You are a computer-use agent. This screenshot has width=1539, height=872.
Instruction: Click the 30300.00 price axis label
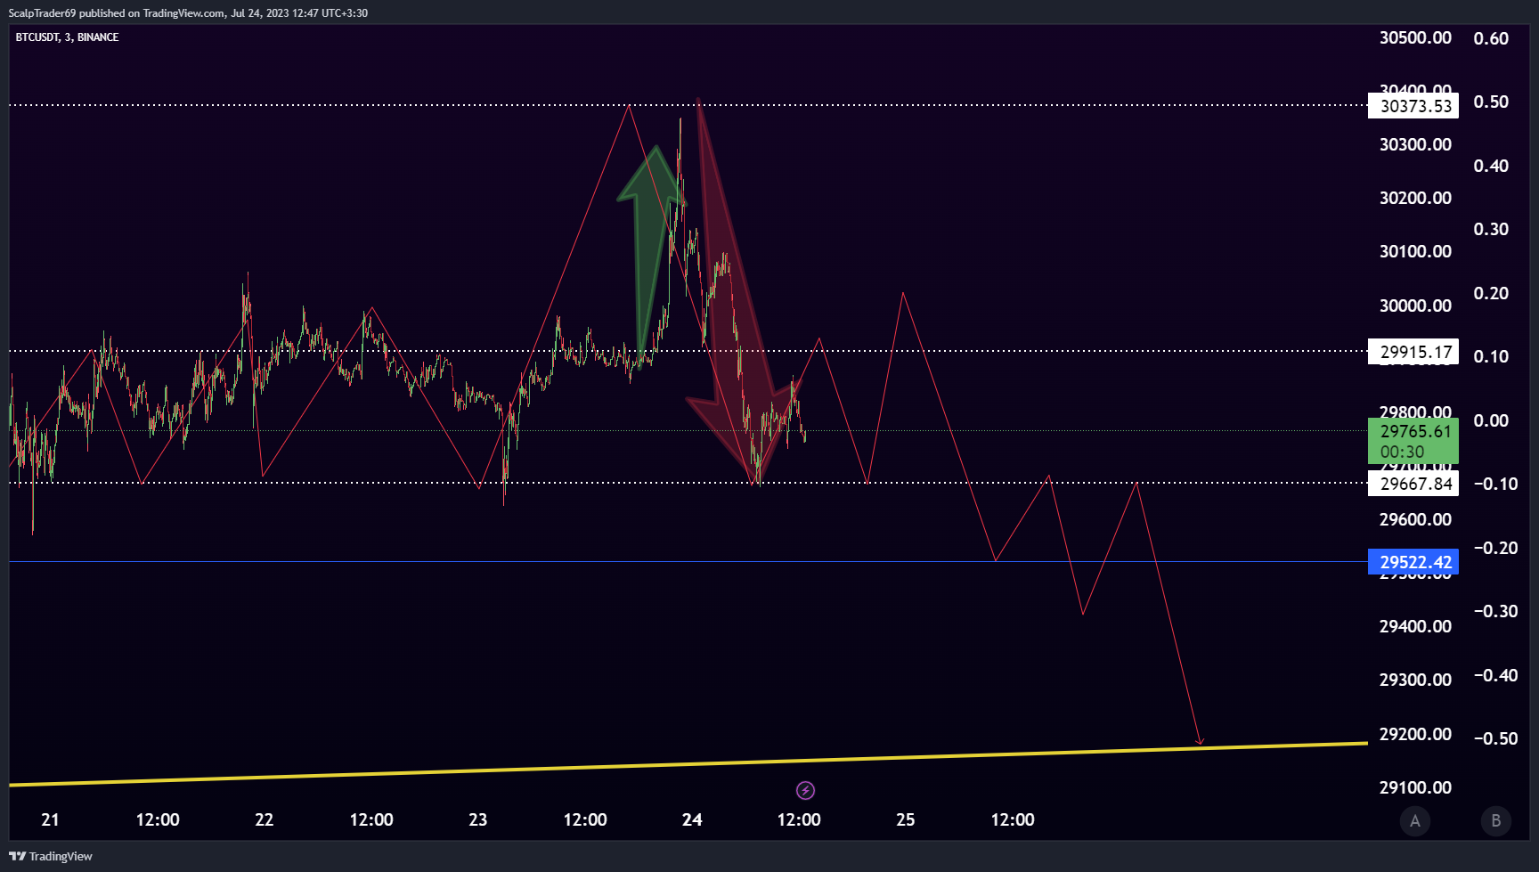click(x=1415, y=144)
